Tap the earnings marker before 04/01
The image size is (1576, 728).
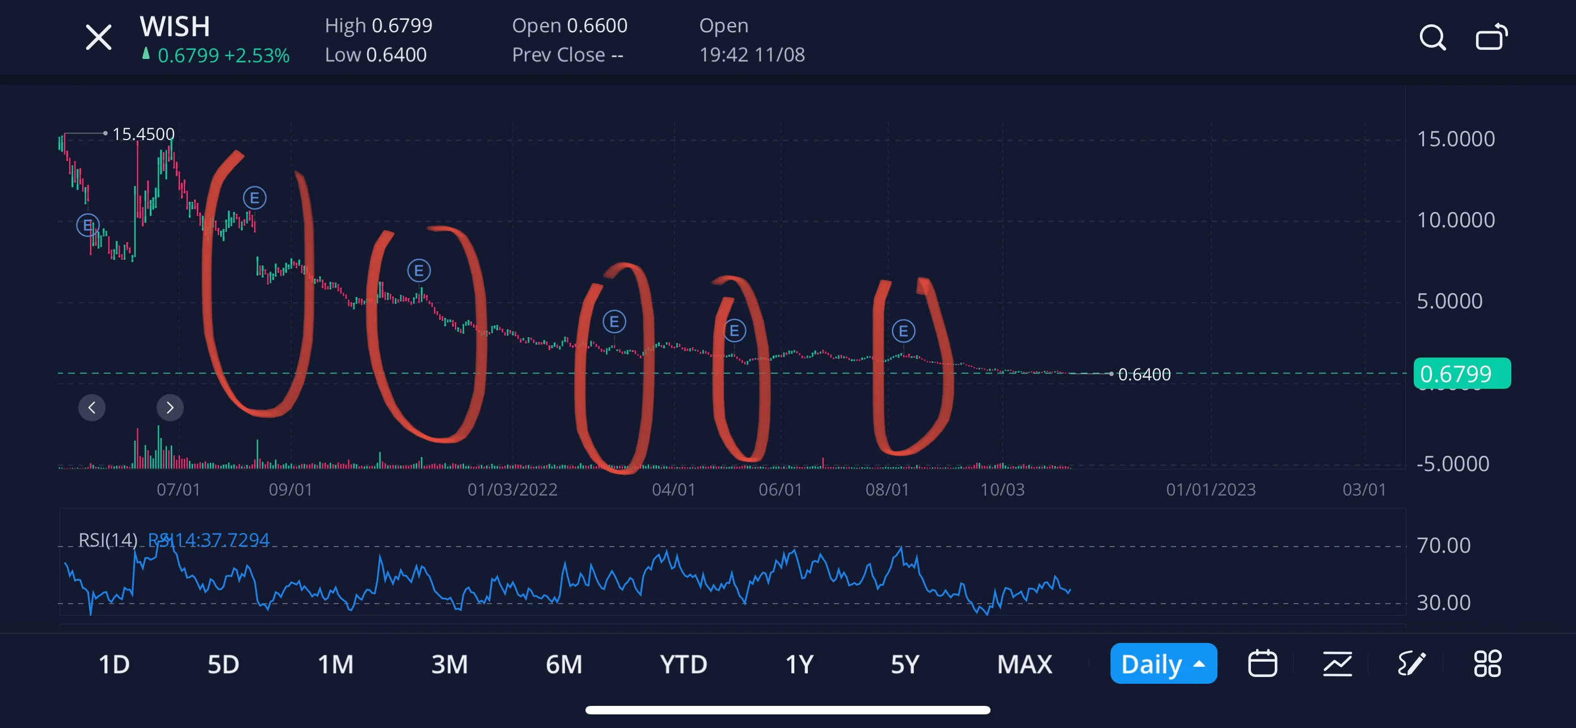pyautogui.click(x=614, y=321)
